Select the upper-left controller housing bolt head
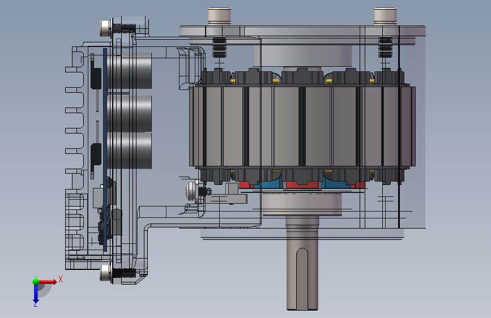 (x=106, y=28)
